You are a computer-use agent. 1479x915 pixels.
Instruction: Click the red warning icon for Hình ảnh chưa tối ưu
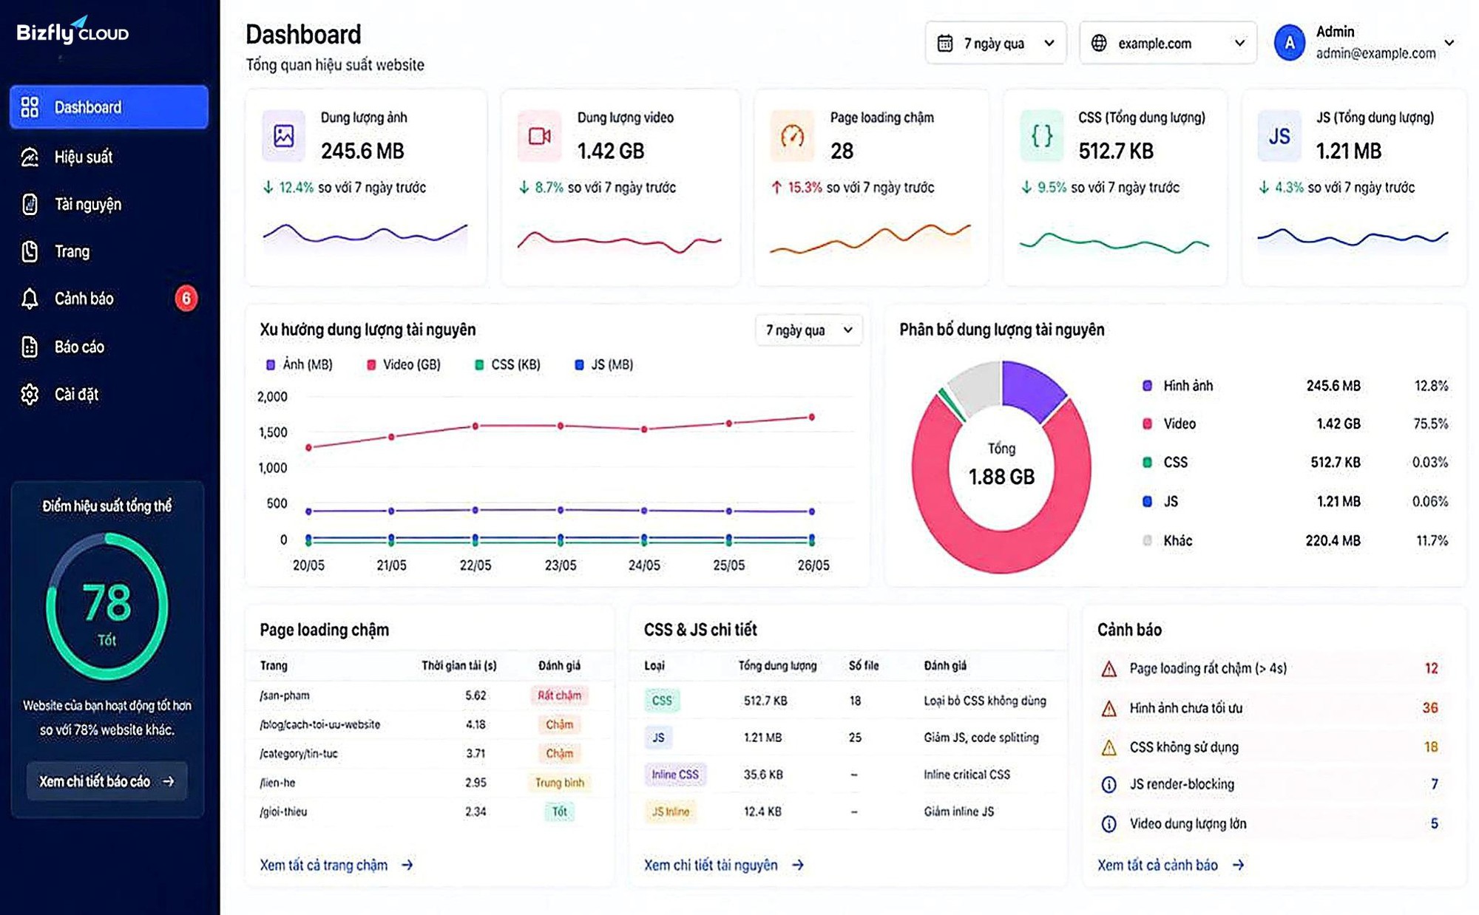pyautogui.click(x=1109, y=708)
